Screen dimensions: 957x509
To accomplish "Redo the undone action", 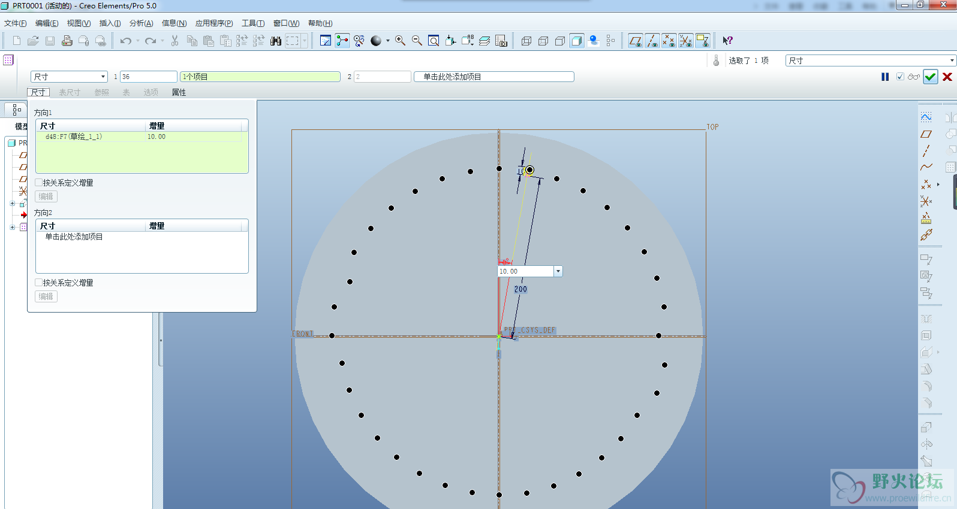I will [150, 41].
